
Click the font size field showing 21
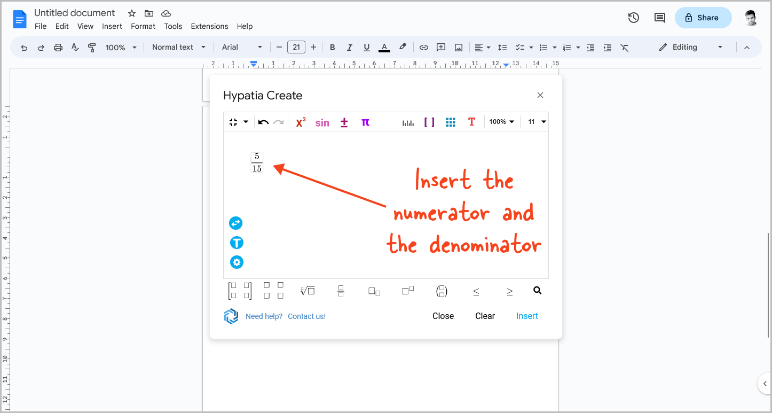point(296,47)
